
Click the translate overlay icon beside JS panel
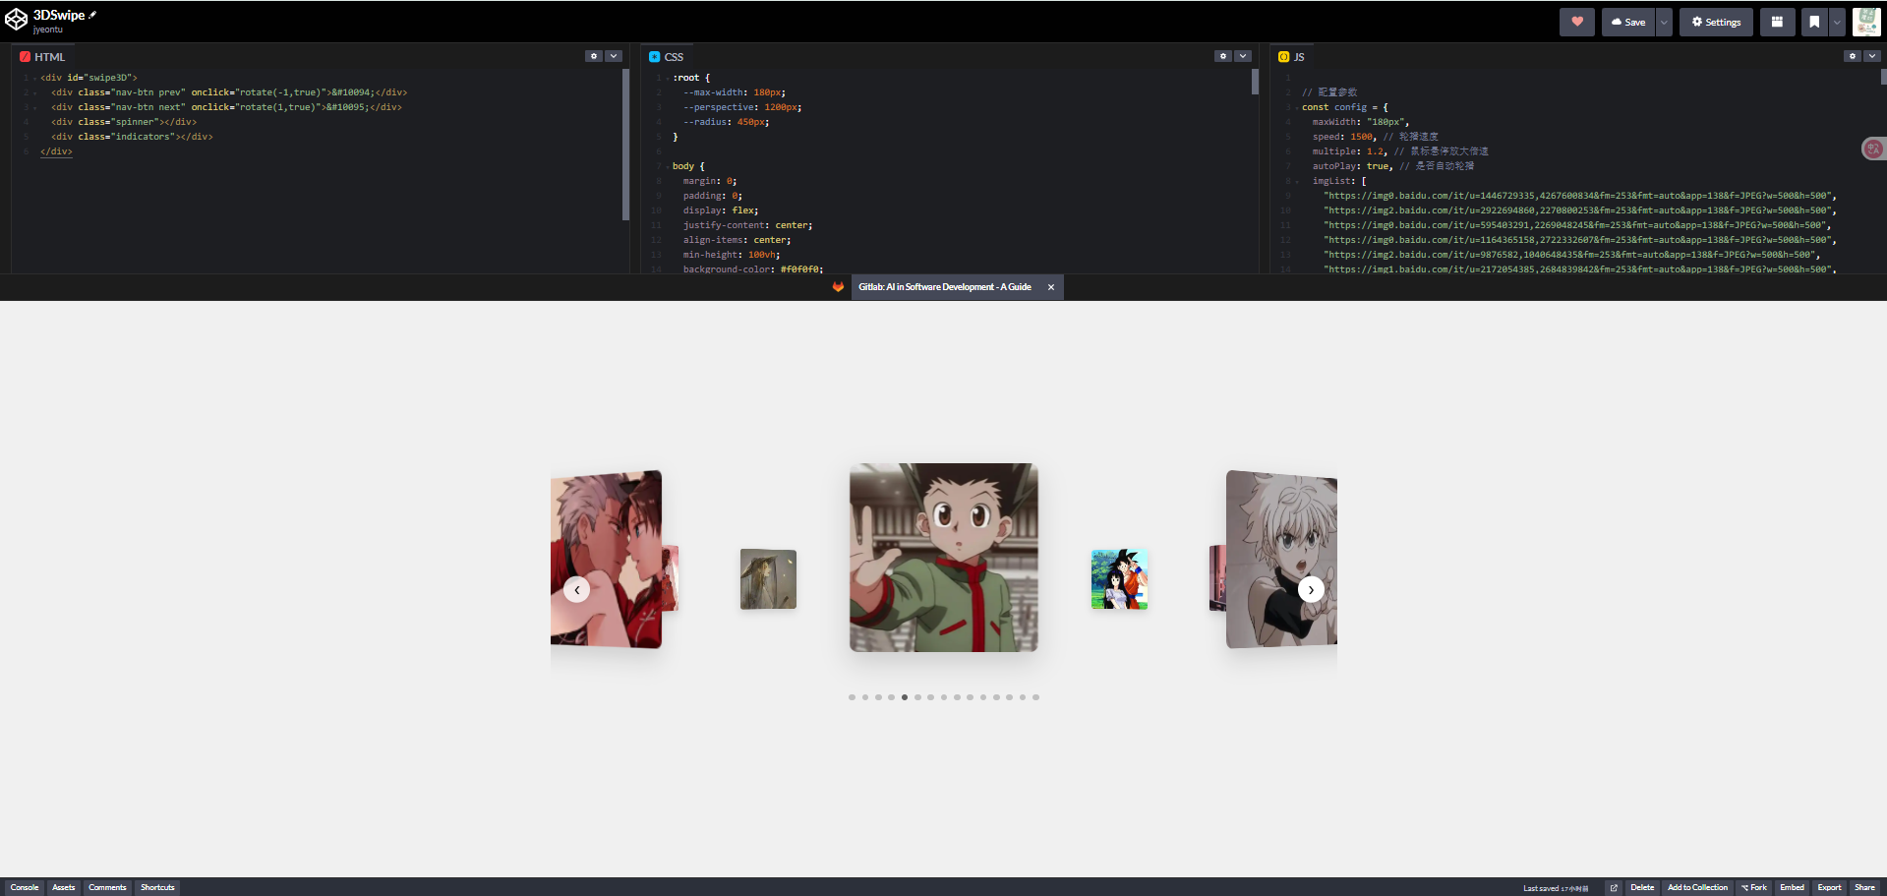pyautogui.click(x=1873, y=149)
